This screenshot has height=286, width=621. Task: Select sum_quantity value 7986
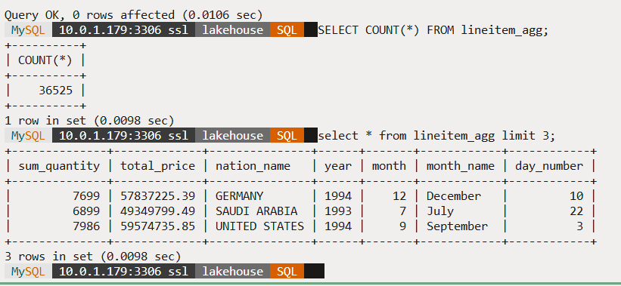pos(86,226)
